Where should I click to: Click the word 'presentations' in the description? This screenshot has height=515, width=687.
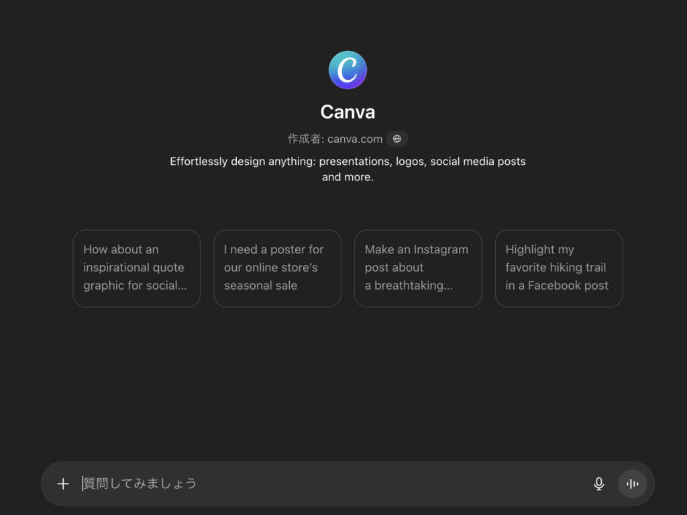354,162
